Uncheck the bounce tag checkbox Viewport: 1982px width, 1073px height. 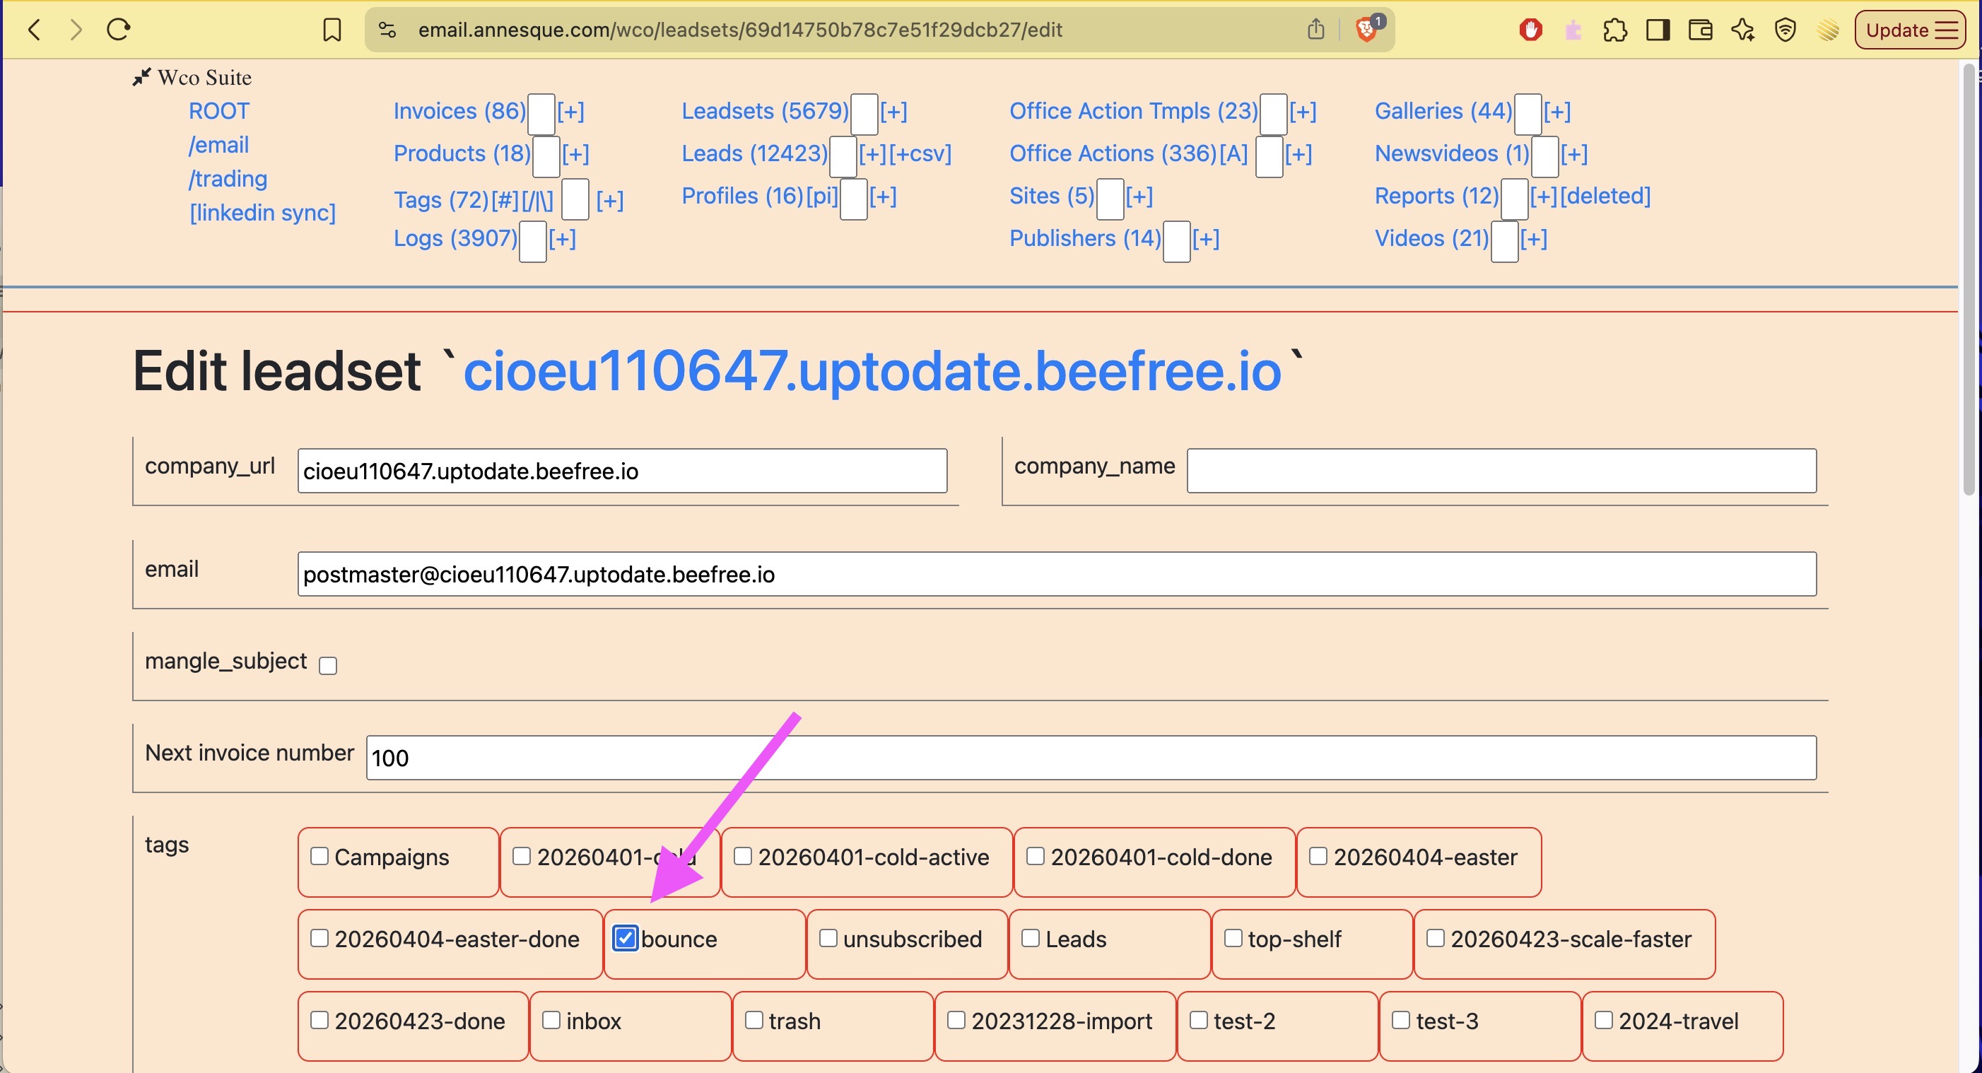coord(625,937)
